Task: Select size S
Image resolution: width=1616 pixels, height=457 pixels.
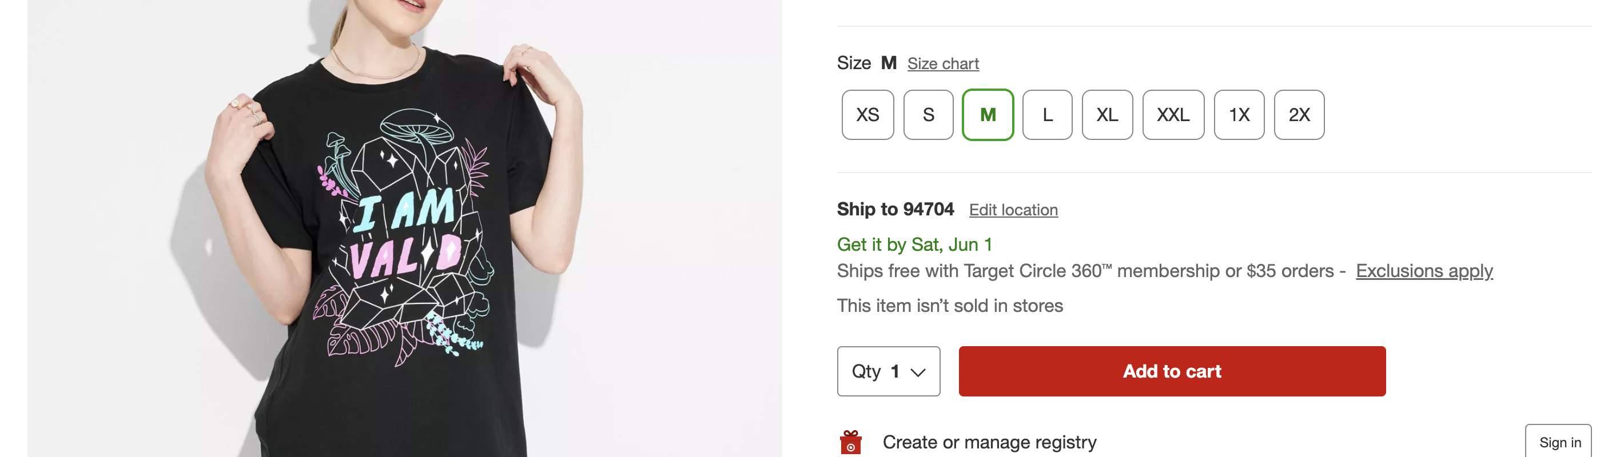Action: (928, 115)
